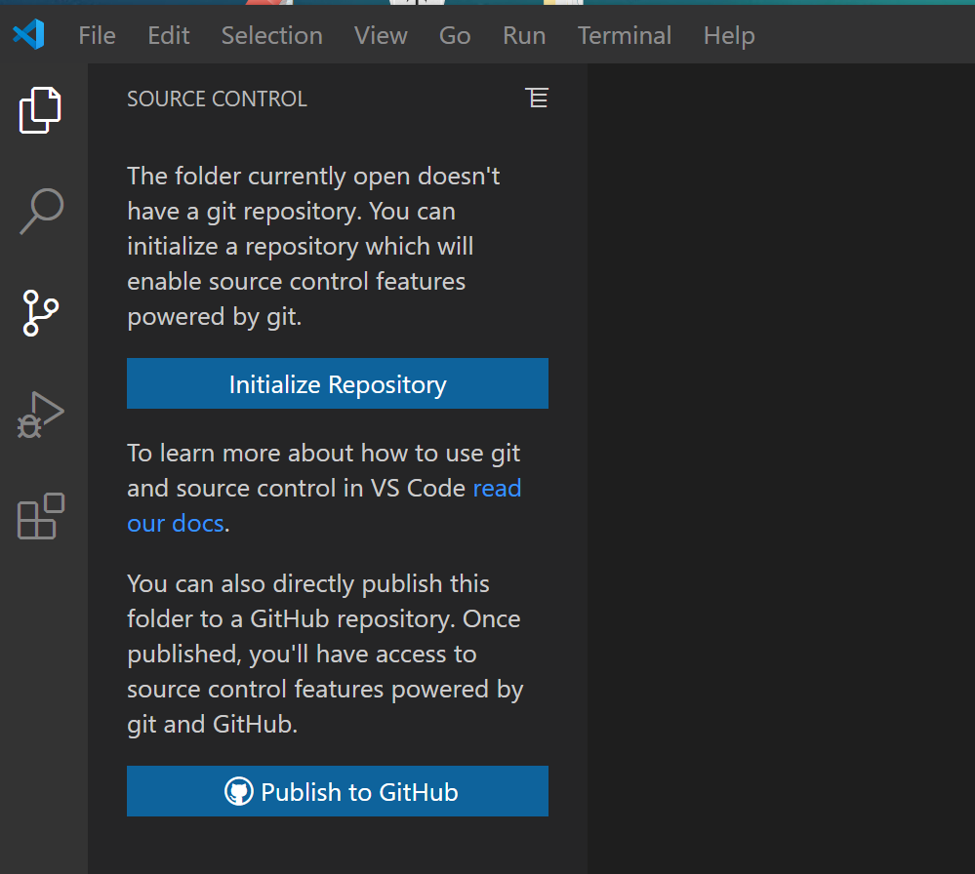The height and width of the screenshot is (874, 975).
Task: Click the SOURCE CONTROL panel title
Action: coord(217,99)
